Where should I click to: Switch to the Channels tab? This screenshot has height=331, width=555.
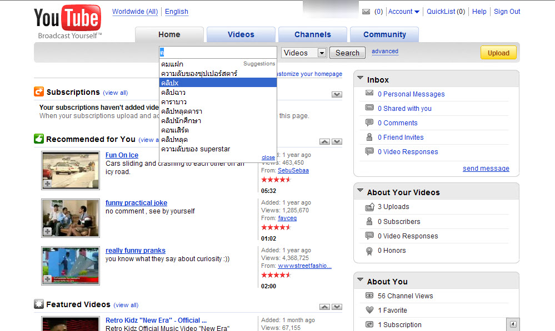point(313,34)
